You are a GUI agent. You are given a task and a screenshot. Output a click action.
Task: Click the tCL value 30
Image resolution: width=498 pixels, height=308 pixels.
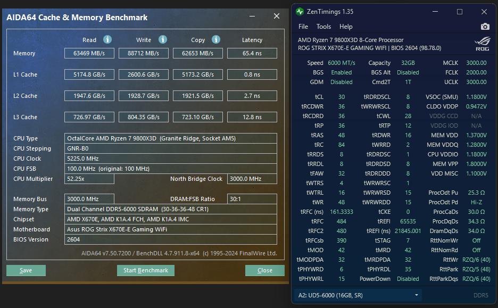[342, 97]
